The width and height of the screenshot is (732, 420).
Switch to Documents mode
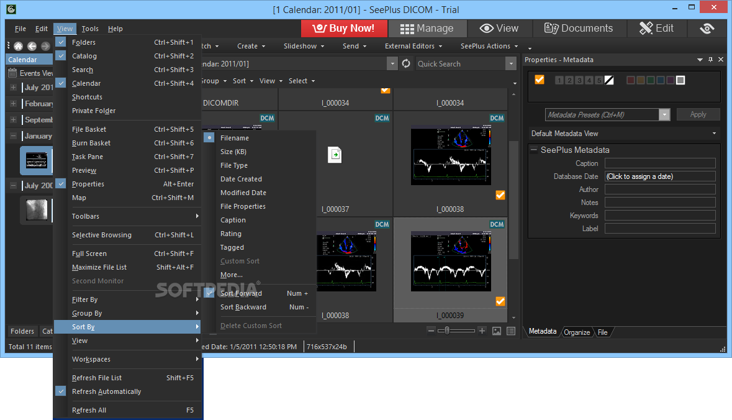[x=579, y=29]
